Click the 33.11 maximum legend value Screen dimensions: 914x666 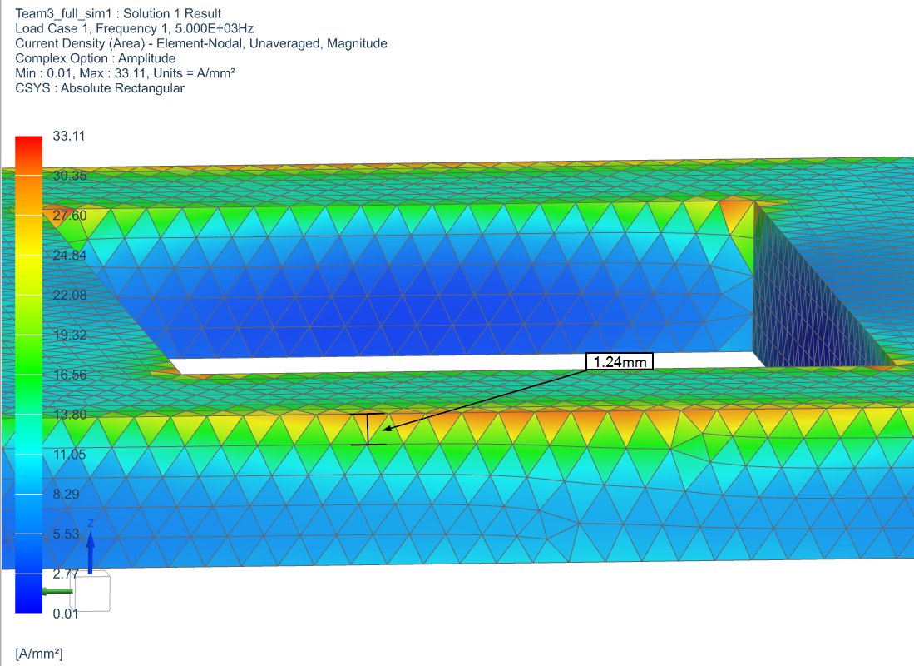(x=69, y=136)
